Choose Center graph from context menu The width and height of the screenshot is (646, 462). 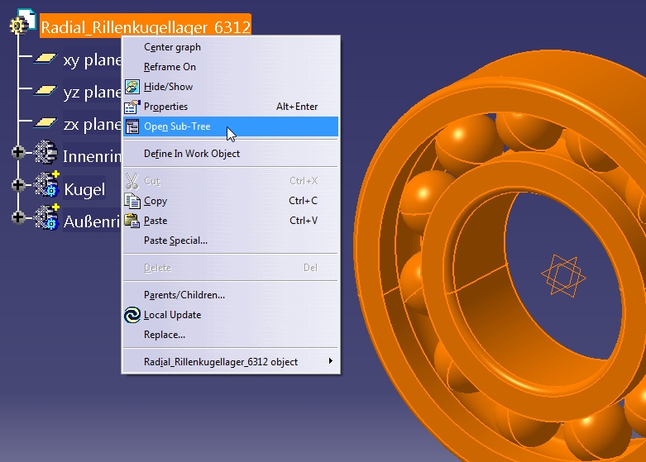231,47
